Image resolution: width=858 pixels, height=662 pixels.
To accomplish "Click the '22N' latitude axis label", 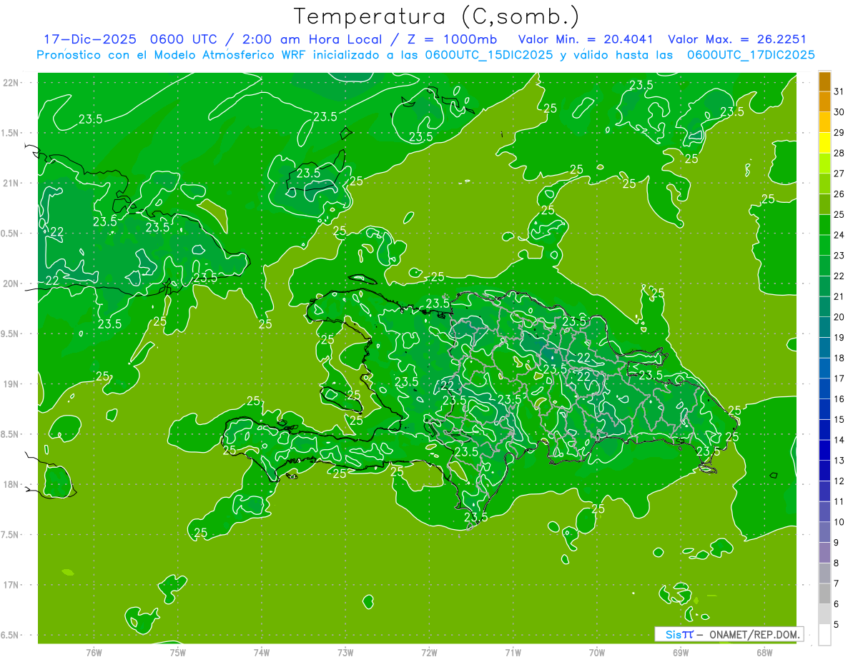I will (x=12, y=83).
